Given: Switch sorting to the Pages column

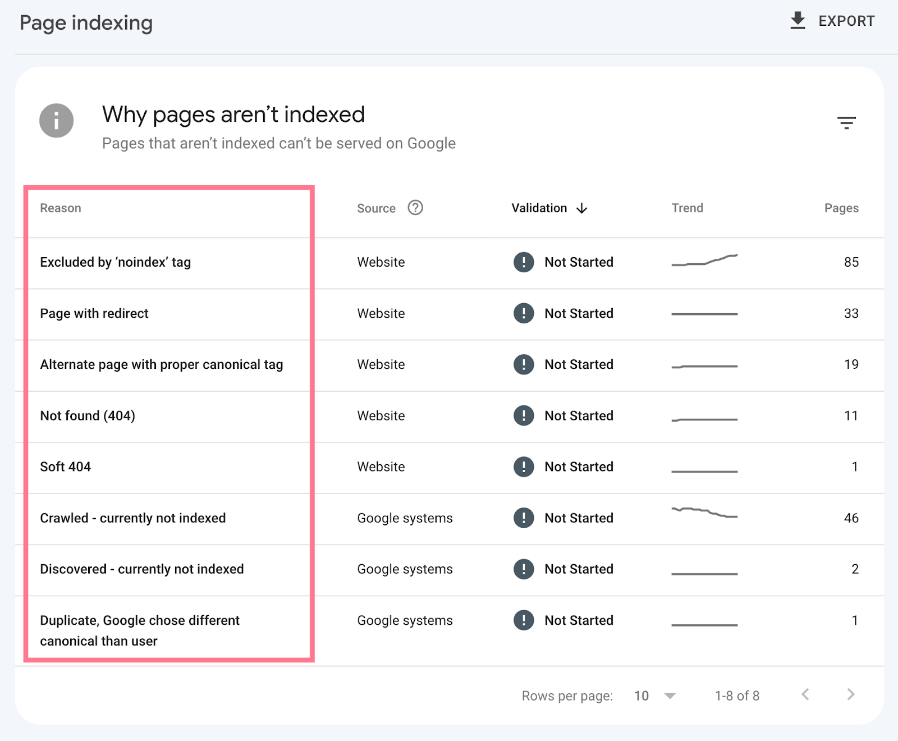Looking at the screenshot, I should coord(841,208).
